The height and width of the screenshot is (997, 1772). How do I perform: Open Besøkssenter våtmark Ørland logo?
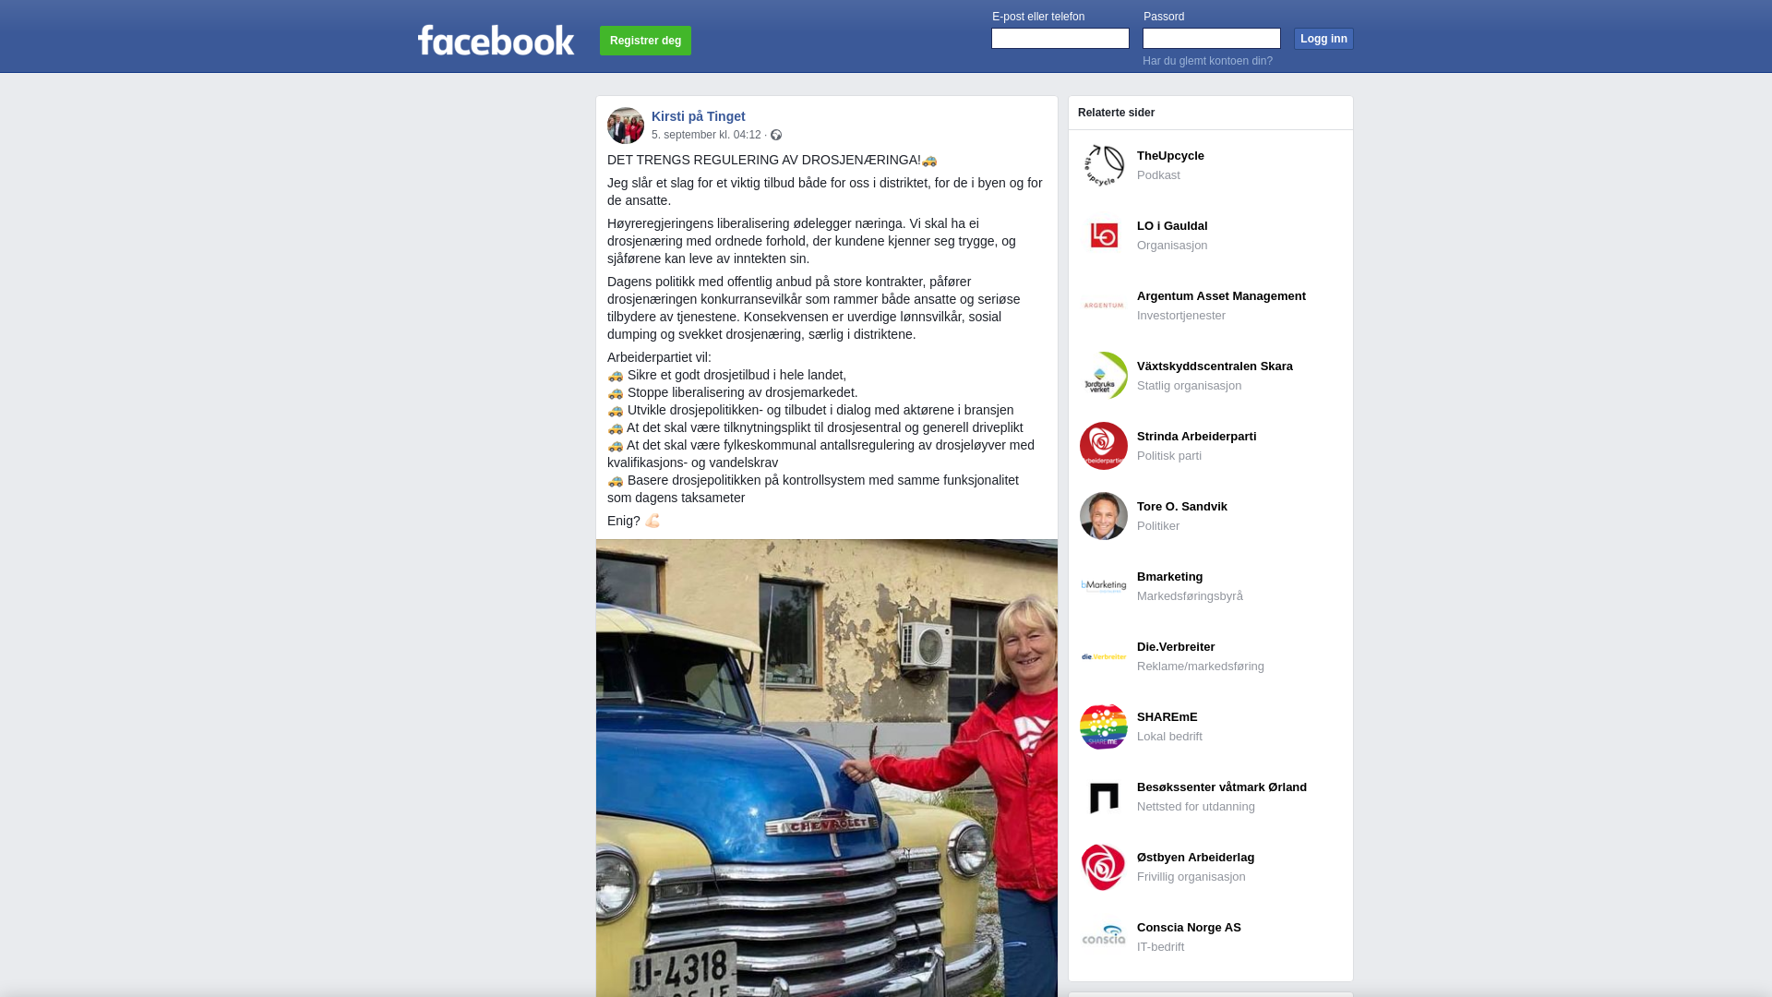(1104, 797)
